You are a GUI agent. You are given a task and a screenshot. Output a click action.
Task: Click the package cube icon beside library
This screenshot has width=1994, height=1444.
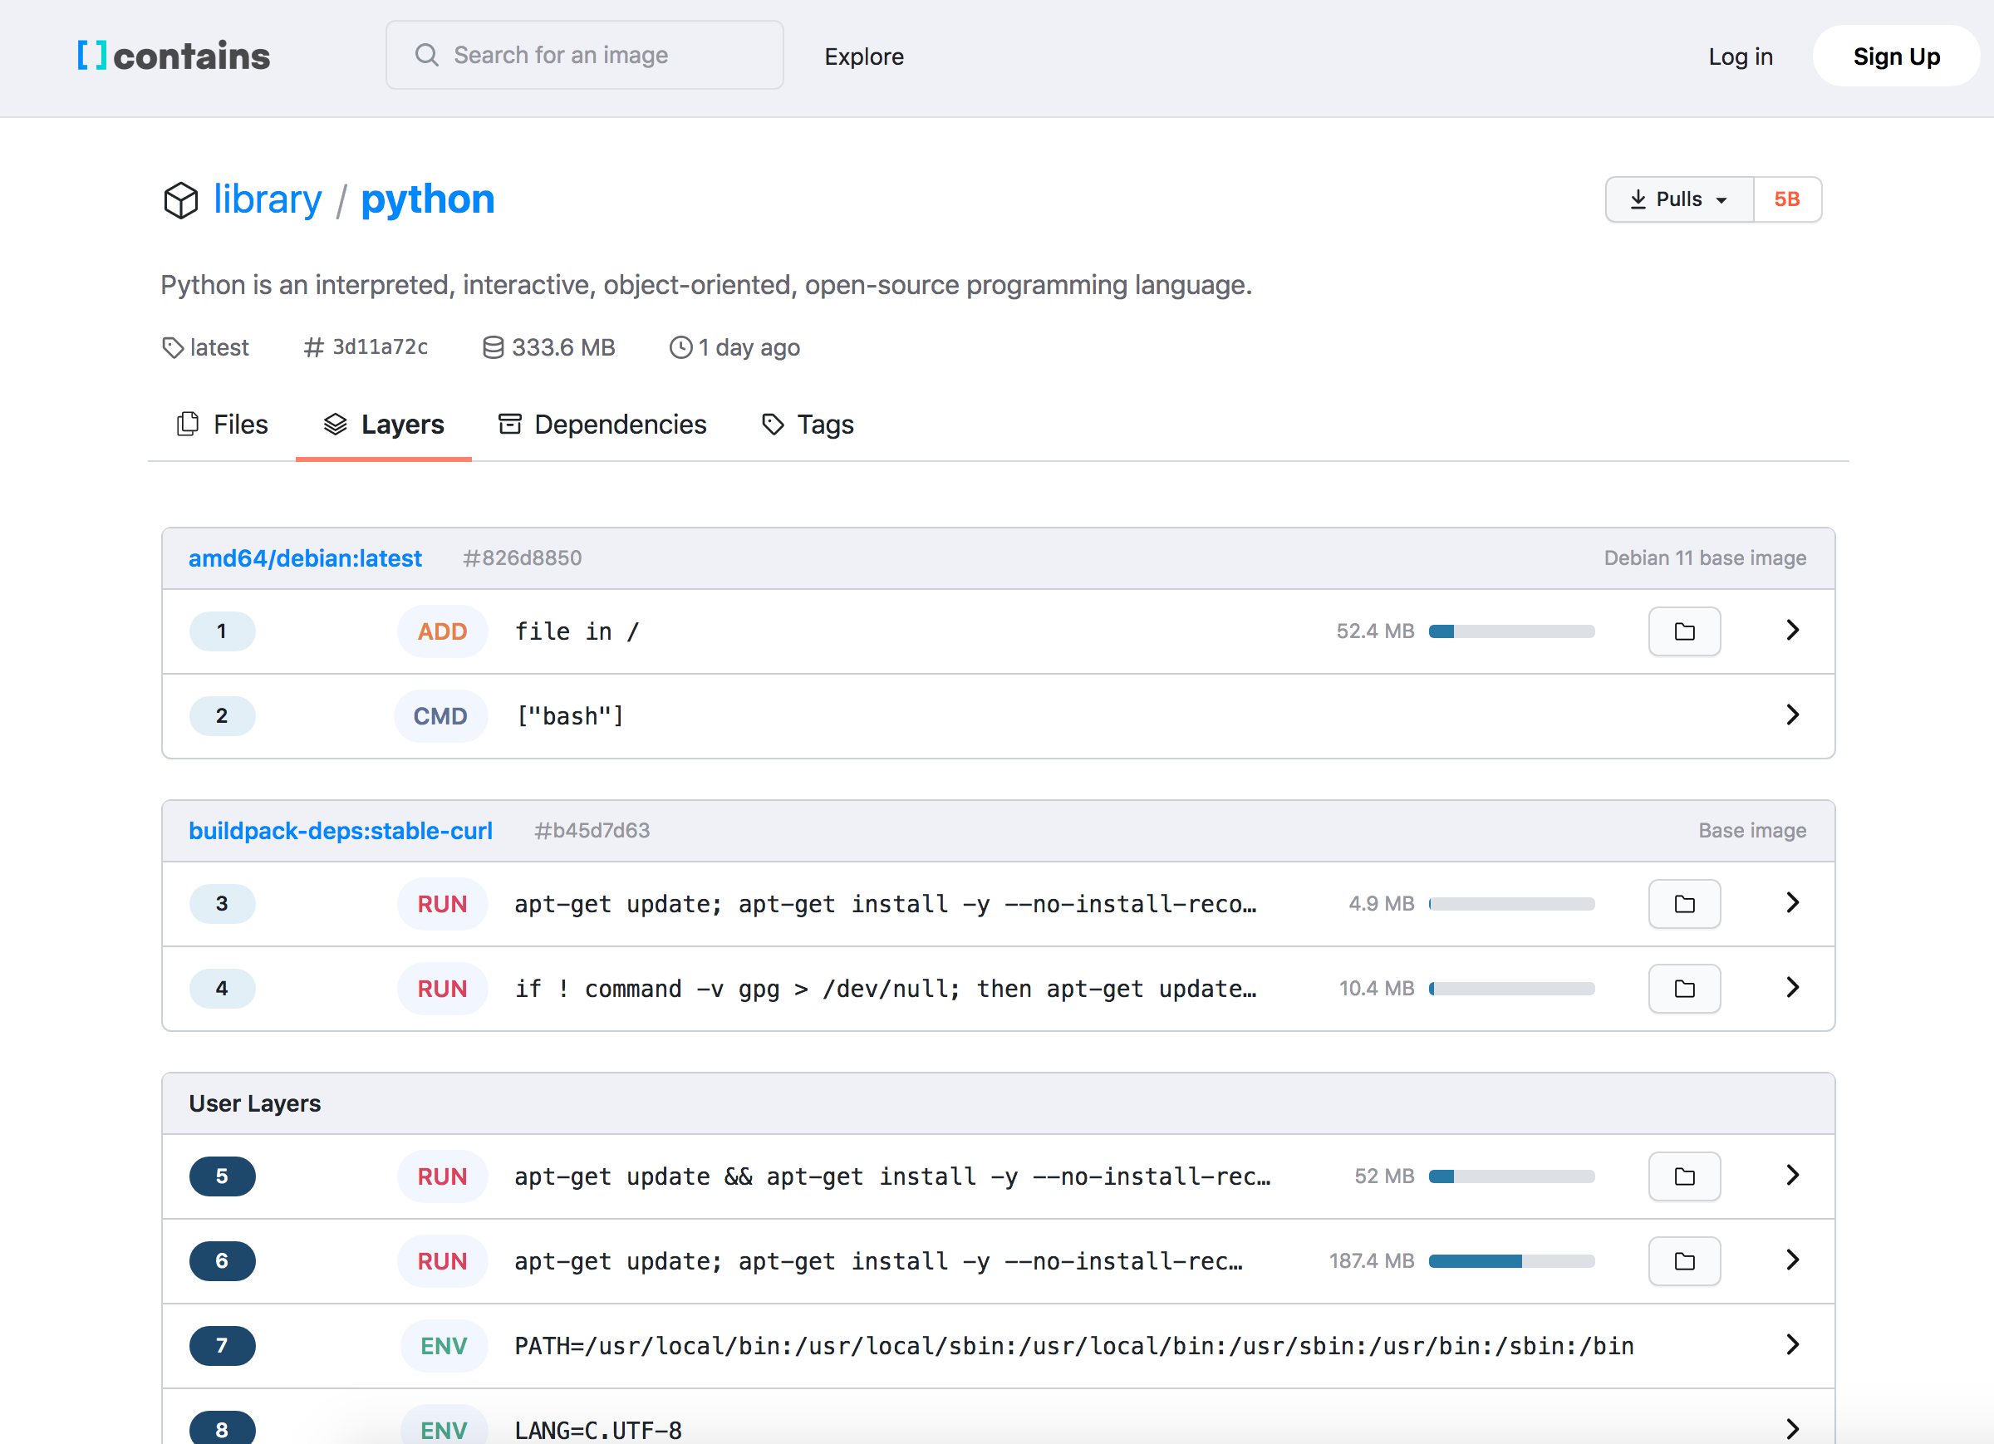(181, 199)
